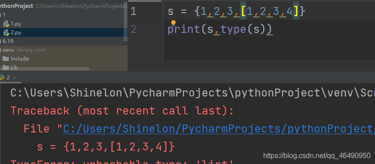The height and width of the screenshot is (164, 375).
Task: Click the Include folder icon
Action: pos(6,59)
